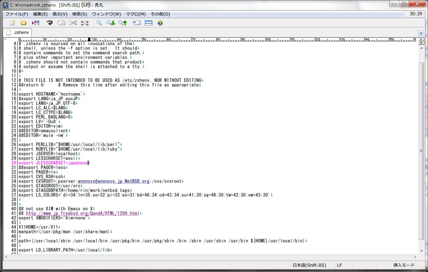Click the Paste icon next to the scissors

pyautogui.click(x=85, y=23)
